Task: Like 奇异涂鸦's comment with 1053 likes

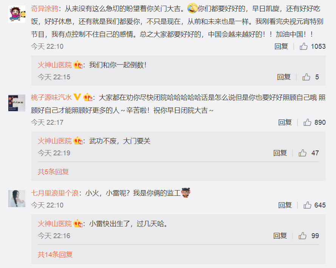Action: click(x=303, y=46)
